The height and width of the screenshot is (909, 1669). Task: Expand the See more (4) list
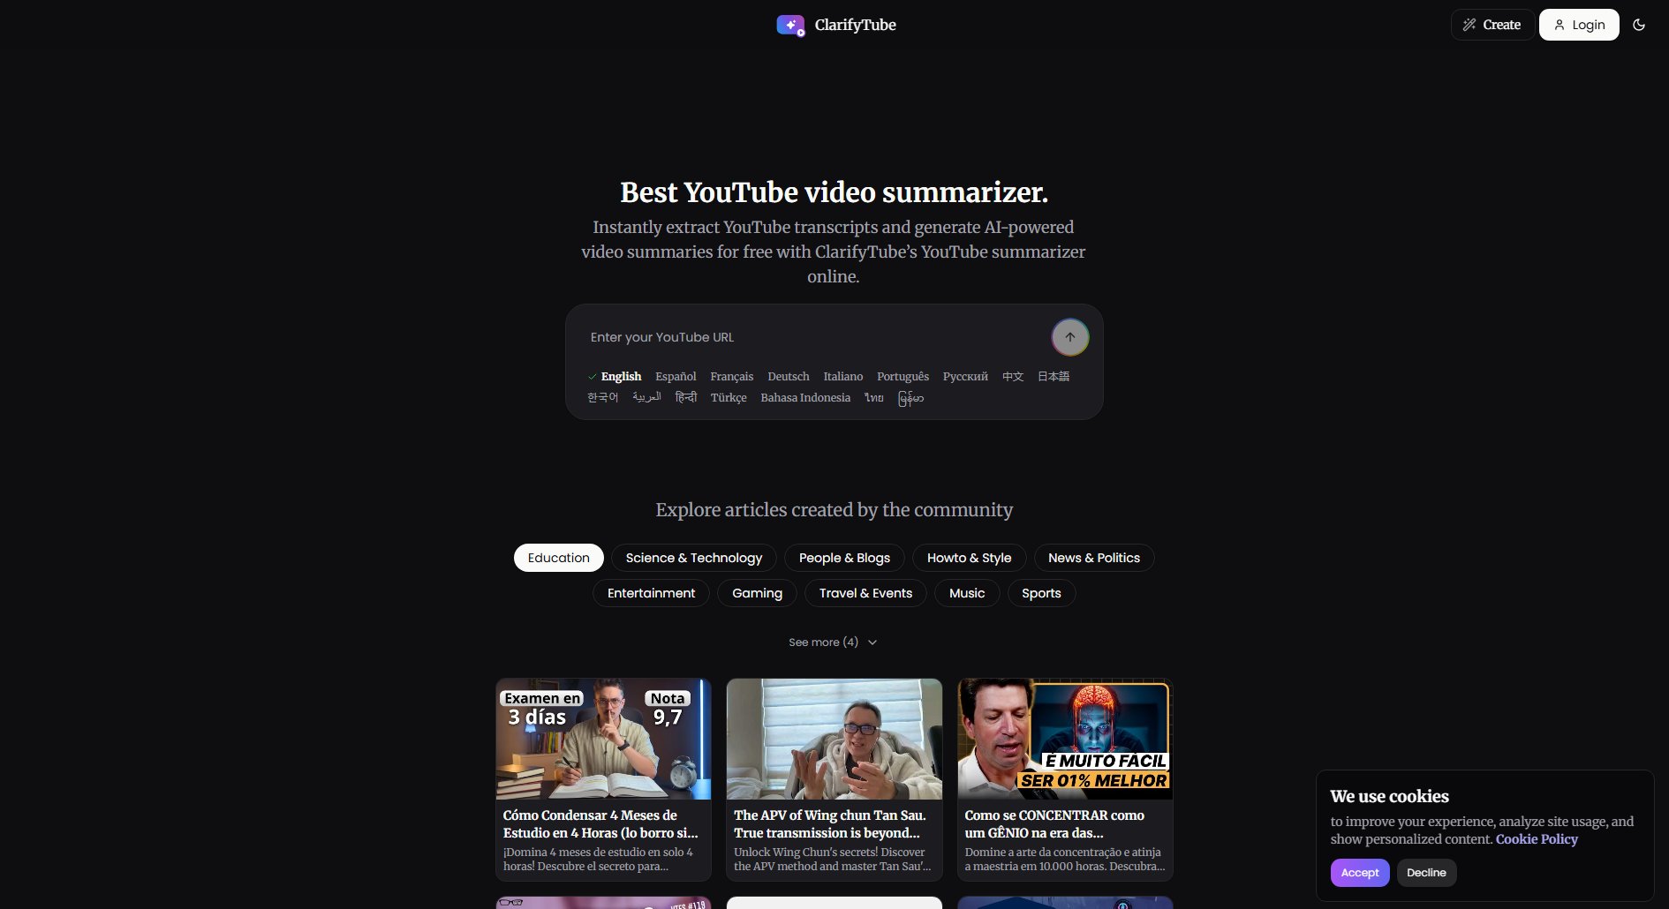(832, 642)
